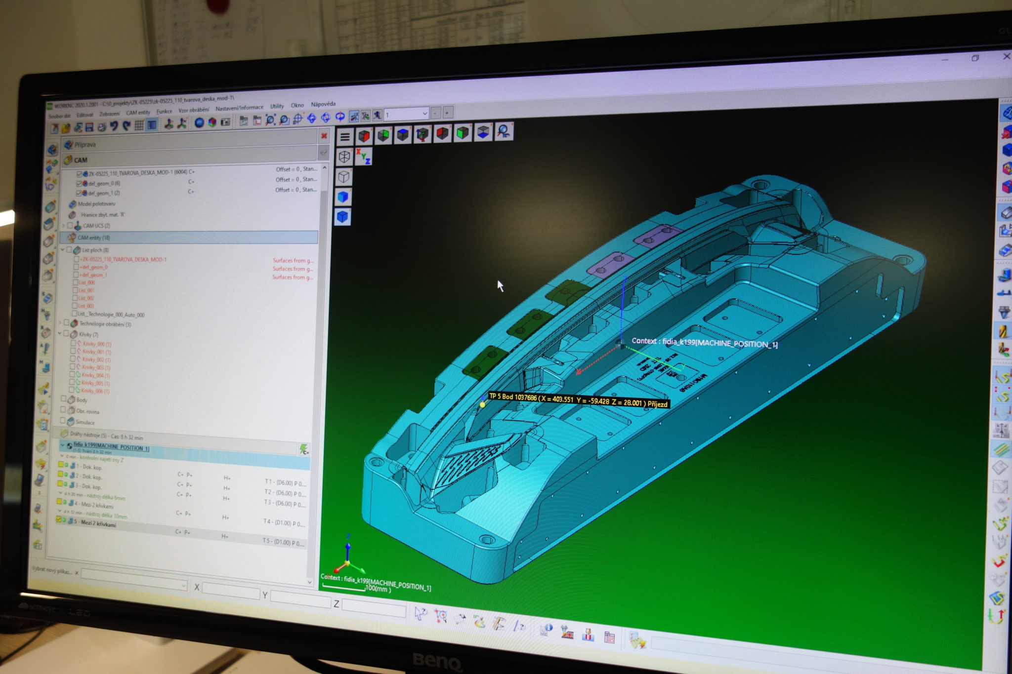
Task: Click the Redo arrow toolbar icon
Action: (126, 126)
